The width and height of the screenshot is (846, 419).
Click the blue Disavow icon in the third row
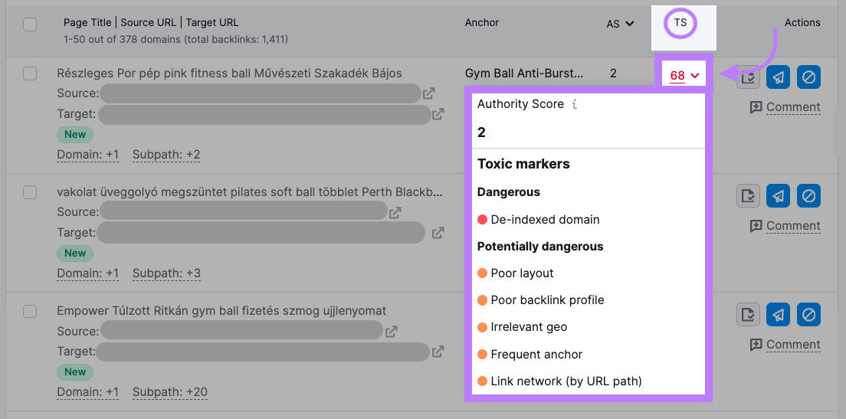click(808, 315)
